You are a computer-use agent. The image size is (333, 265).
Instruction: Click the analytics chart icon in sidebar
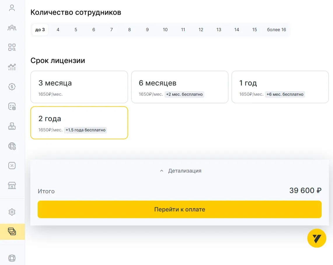pos(12,67)
